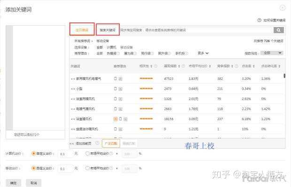
Task: Add keyword 小型 using its << arrow
Action: [x=72, y=89]
